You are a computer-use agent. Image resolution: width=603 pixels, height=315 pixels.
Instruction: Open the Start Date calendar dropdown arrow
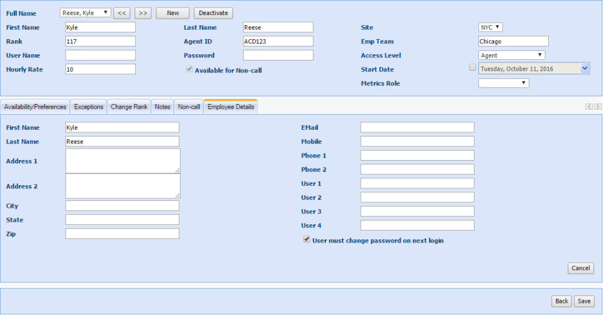point(585,69)
